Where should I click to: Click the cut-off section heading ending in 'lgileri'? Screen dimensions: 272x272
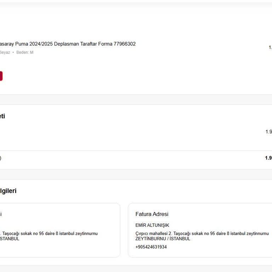(x=8, y=191)
